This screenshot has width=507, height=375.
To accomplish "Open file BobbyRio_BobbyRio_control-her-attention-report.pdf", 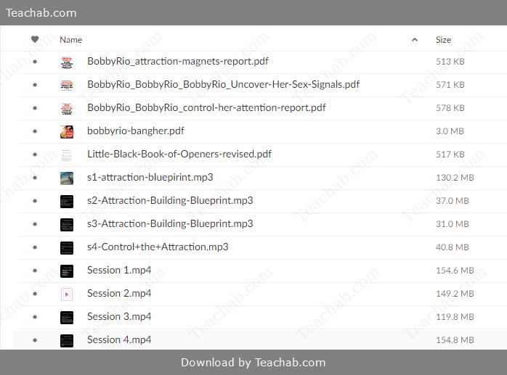I will 206,107.
